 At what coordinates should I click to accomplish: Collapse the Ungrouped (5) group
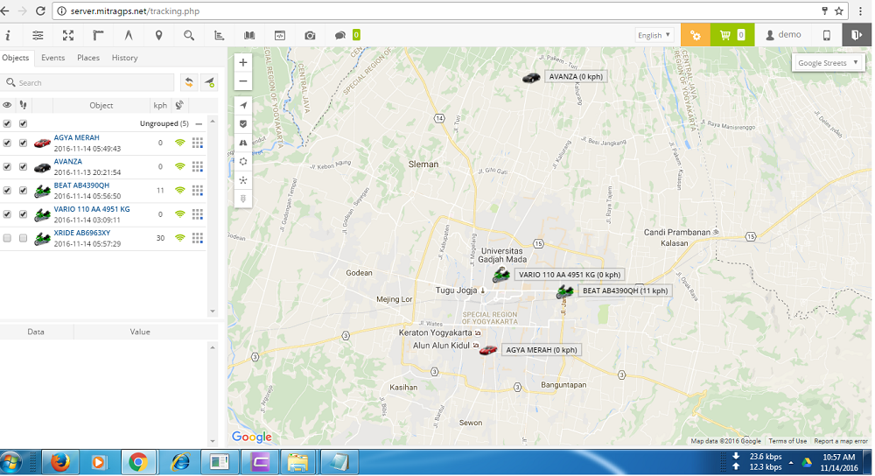tap(199, 124)
